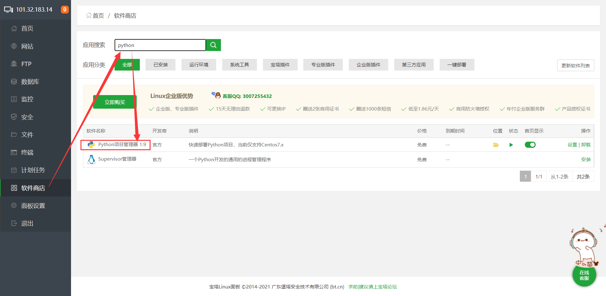Click the 软件商店 breadcrumb text
606x296 pixels.
125,16
